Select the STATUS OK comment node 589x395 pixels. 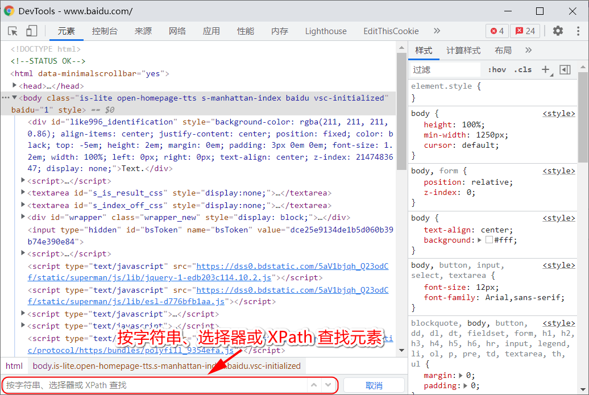[x=48, y=61]
